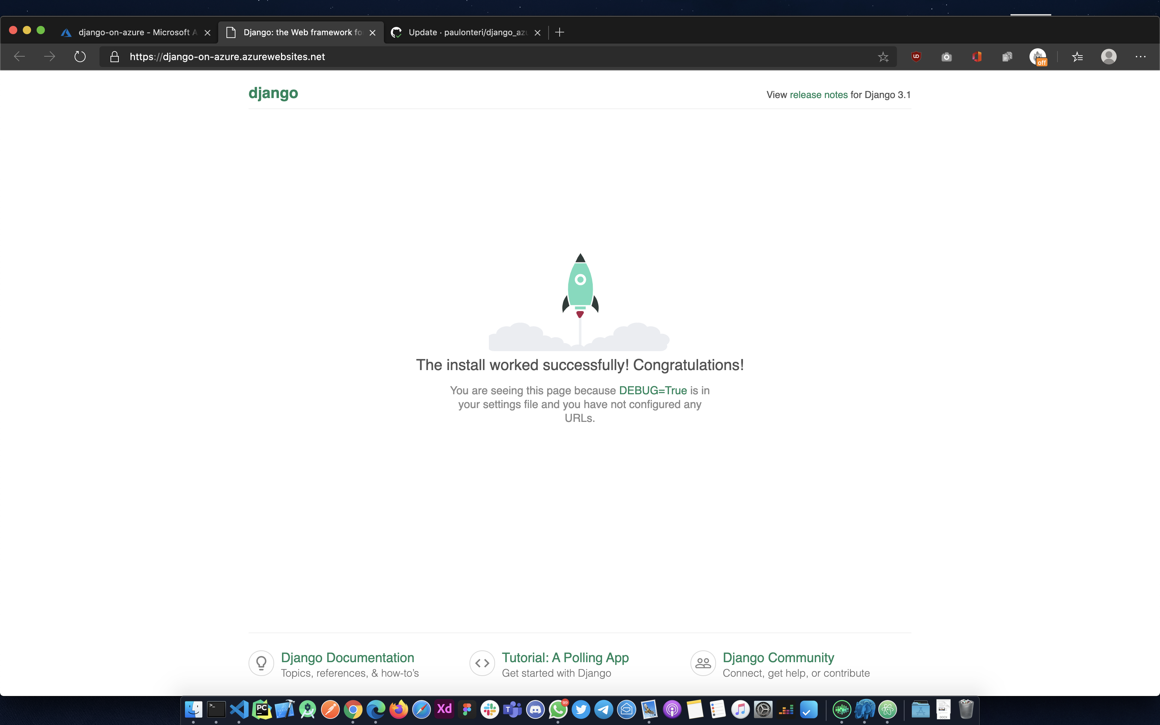Click the browser profile avatar icon
This screenshot has height=725, width=1160.
tap(1108, 56)
